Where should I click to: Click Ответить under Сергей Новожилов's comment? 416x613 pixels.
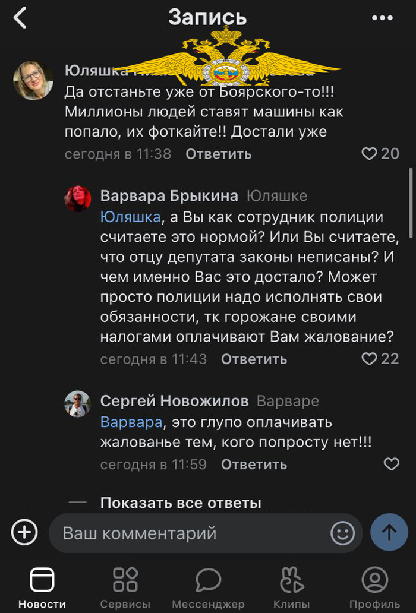point(254,465)
